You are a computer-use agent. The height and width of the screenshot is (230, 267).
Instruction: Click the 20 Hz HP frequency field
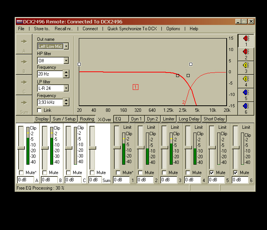point(50,74)
